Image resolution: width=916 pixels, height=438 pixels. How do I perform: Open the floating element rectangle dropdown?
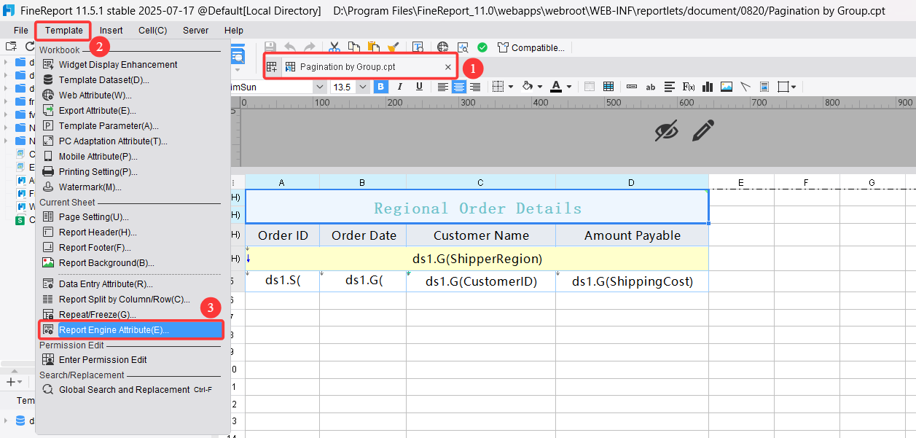click(x=793, y=87)
